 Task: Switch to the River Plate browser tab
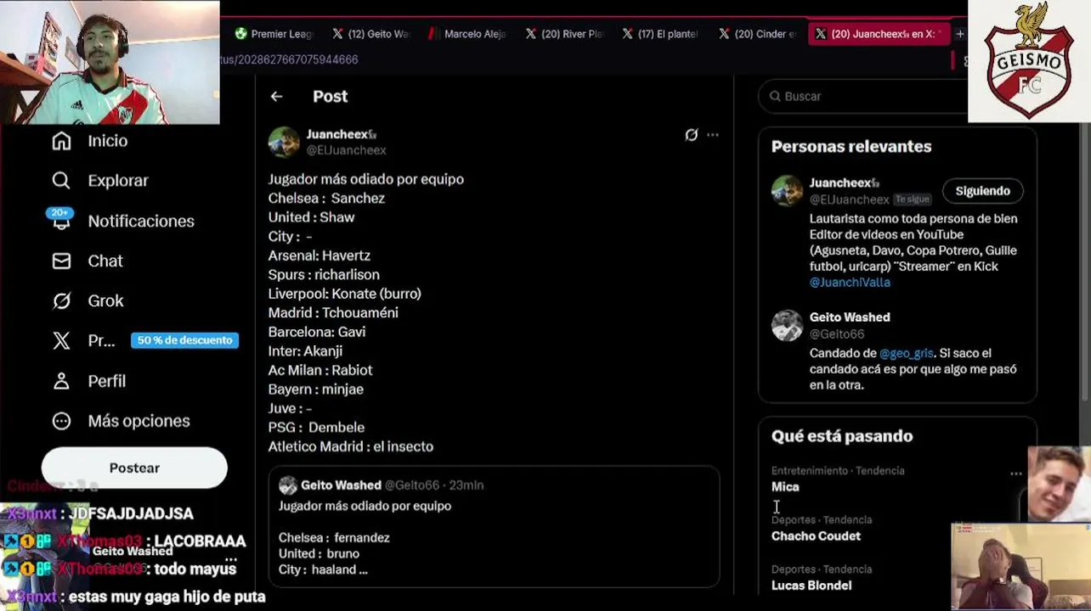pyautogui.click(x=564, y=34)
